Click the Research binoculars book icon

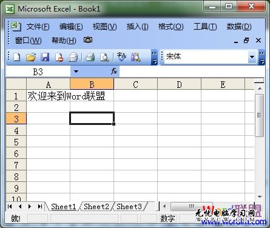point(136,57)
